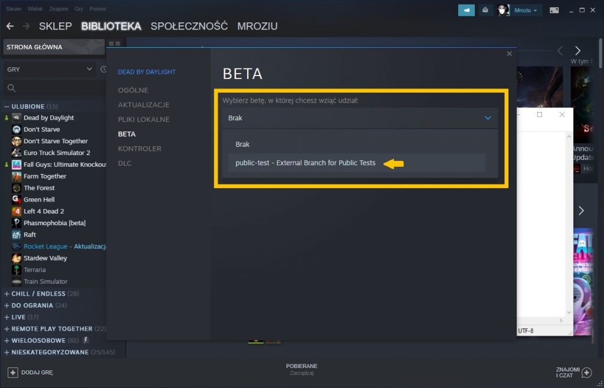Click the plus icon beside Dodaj grę

tap(13, 372)
